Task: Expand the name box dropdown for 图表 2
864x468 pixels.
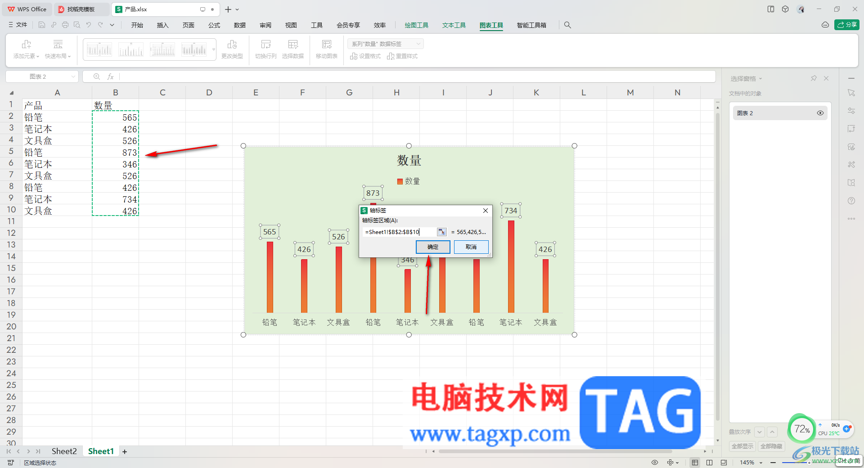Action: point(73,76)
